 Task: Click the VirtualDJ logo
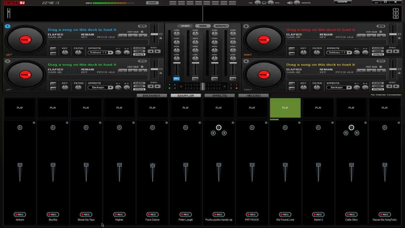(14, 3)
